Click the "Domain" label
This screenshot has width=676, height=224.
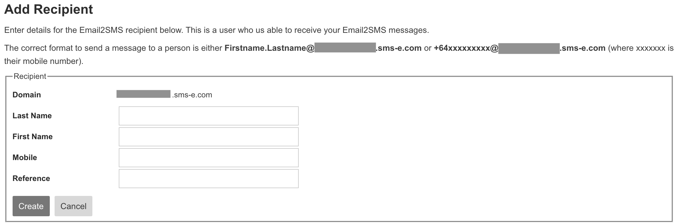point(27,95)
